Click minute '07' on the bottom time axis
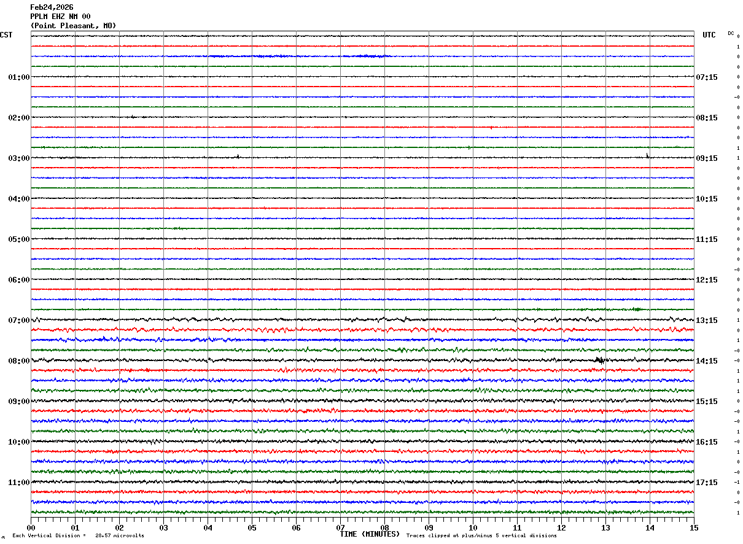The image size is (743, 544). tap(340, 527)
